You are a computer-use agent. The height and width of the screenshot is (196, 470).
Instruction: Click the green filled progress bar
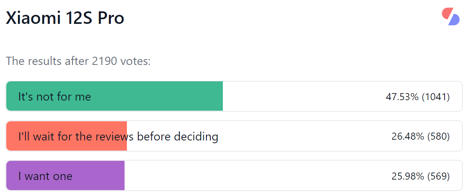(114, 96)
